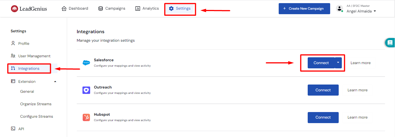Click the LeadGenius logo
Viewport: 395px width, 137px height.
(29, 9)
